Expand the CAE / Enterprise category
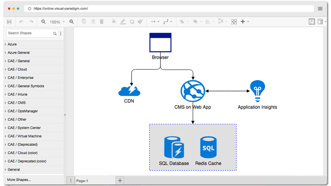The width and height of the screenshot is (331, 186). point(34,78)
